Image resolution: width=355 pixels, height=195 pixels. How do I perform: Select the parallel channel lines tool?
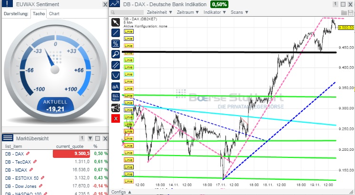coord(116,65)
